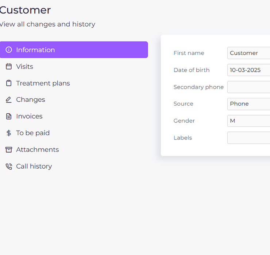Click the Date of birth field

coord(248,70)
